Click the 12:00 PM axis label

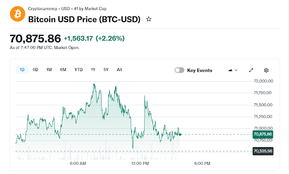point(140,163)
